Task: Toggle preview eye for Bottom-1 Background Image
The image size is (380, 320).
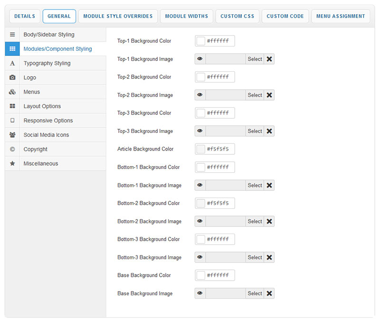Action: tap(200, 185)
